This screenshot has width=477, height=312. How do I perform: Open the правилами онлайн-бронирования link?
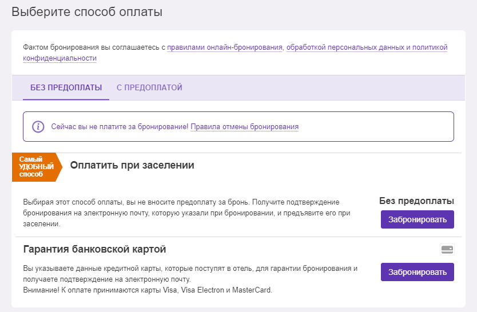coord(225,47)
